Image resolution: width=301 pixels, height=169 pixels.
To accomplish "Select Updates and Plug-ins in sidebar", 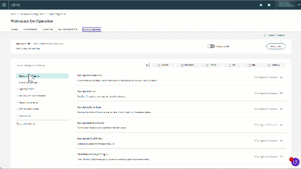I will pos(42,76).
